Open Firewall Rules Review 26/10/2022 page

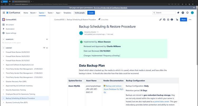18,60
